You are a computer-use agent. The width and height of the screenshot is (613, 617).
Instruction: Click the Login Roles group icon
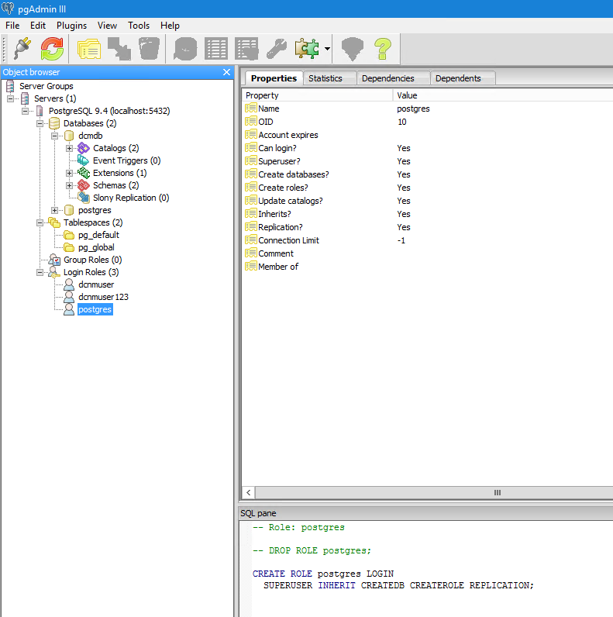click(54, 272)
